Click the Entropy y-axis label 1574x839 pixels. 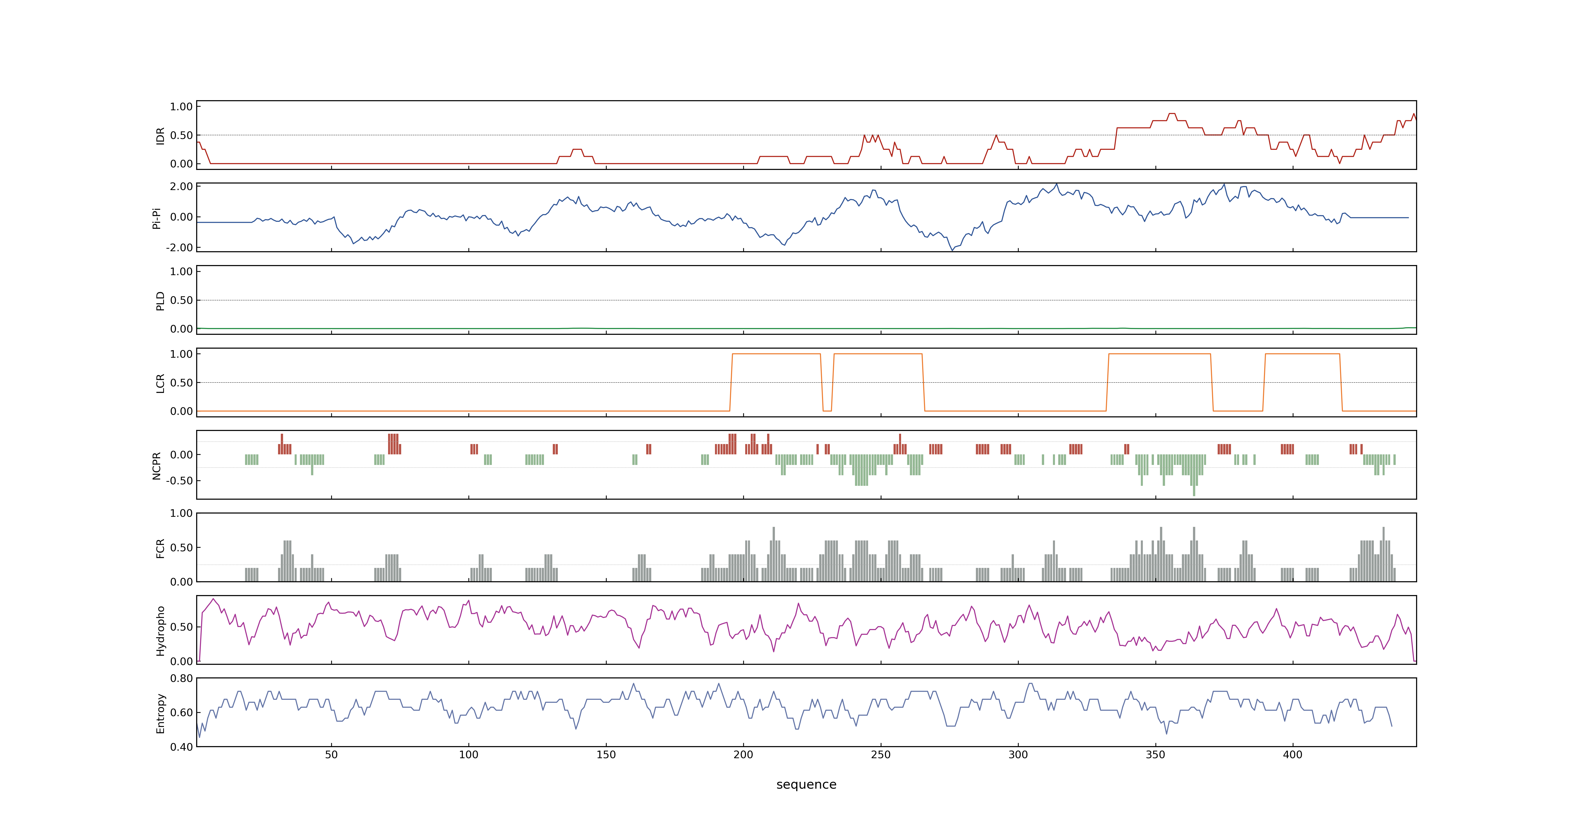(x=160, y=713)
